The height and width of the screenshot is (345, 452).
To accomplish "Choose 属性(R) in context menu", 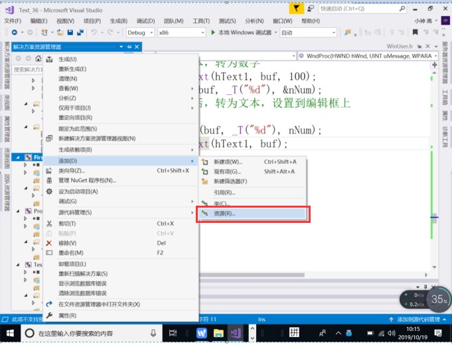I will coord(121,316).
